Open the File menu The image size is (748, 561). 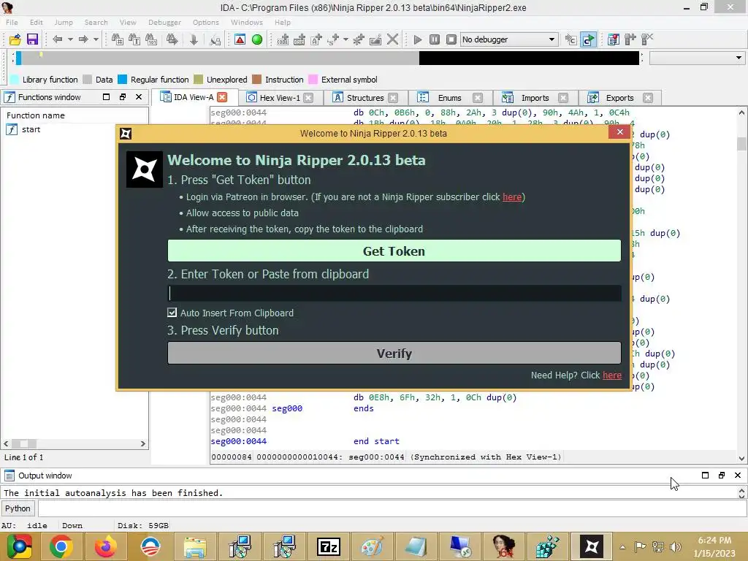(12, 23)
